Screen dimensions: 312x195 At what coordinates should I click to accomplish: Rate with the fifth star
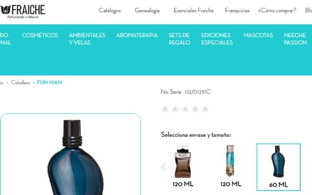point(205,109)
